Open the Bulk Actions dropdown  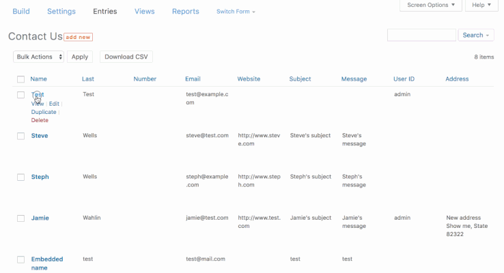38,57
